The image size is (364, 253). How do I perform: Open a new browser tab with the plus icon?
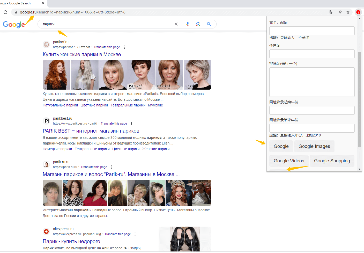[53, 3]
